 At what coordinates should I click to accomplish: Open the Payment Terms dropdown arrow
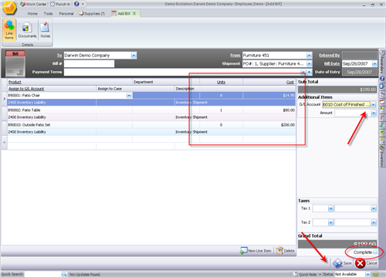click(303, 72)
